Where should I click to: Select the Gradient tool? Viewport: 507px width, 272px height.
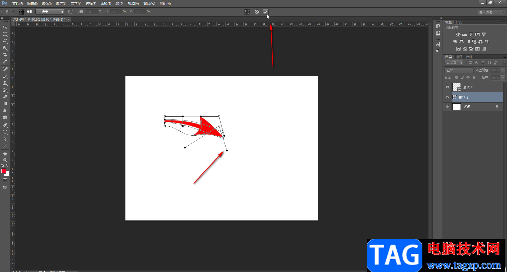(5, 104)
